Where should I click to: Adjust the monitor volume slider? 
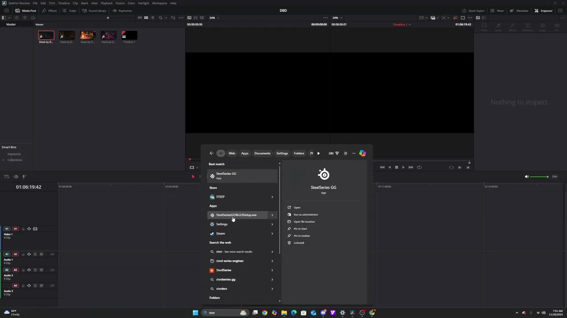[539, 177]
